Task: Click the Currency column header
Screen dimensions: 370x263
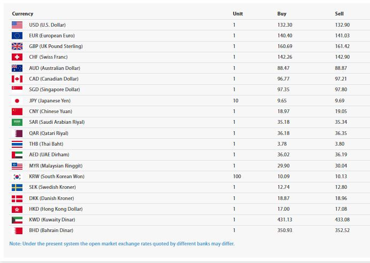Action: tap(22, 14)
